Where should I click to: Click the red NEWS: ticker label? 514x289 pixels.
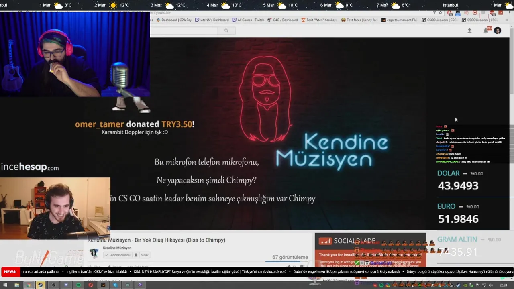(10, 272)
